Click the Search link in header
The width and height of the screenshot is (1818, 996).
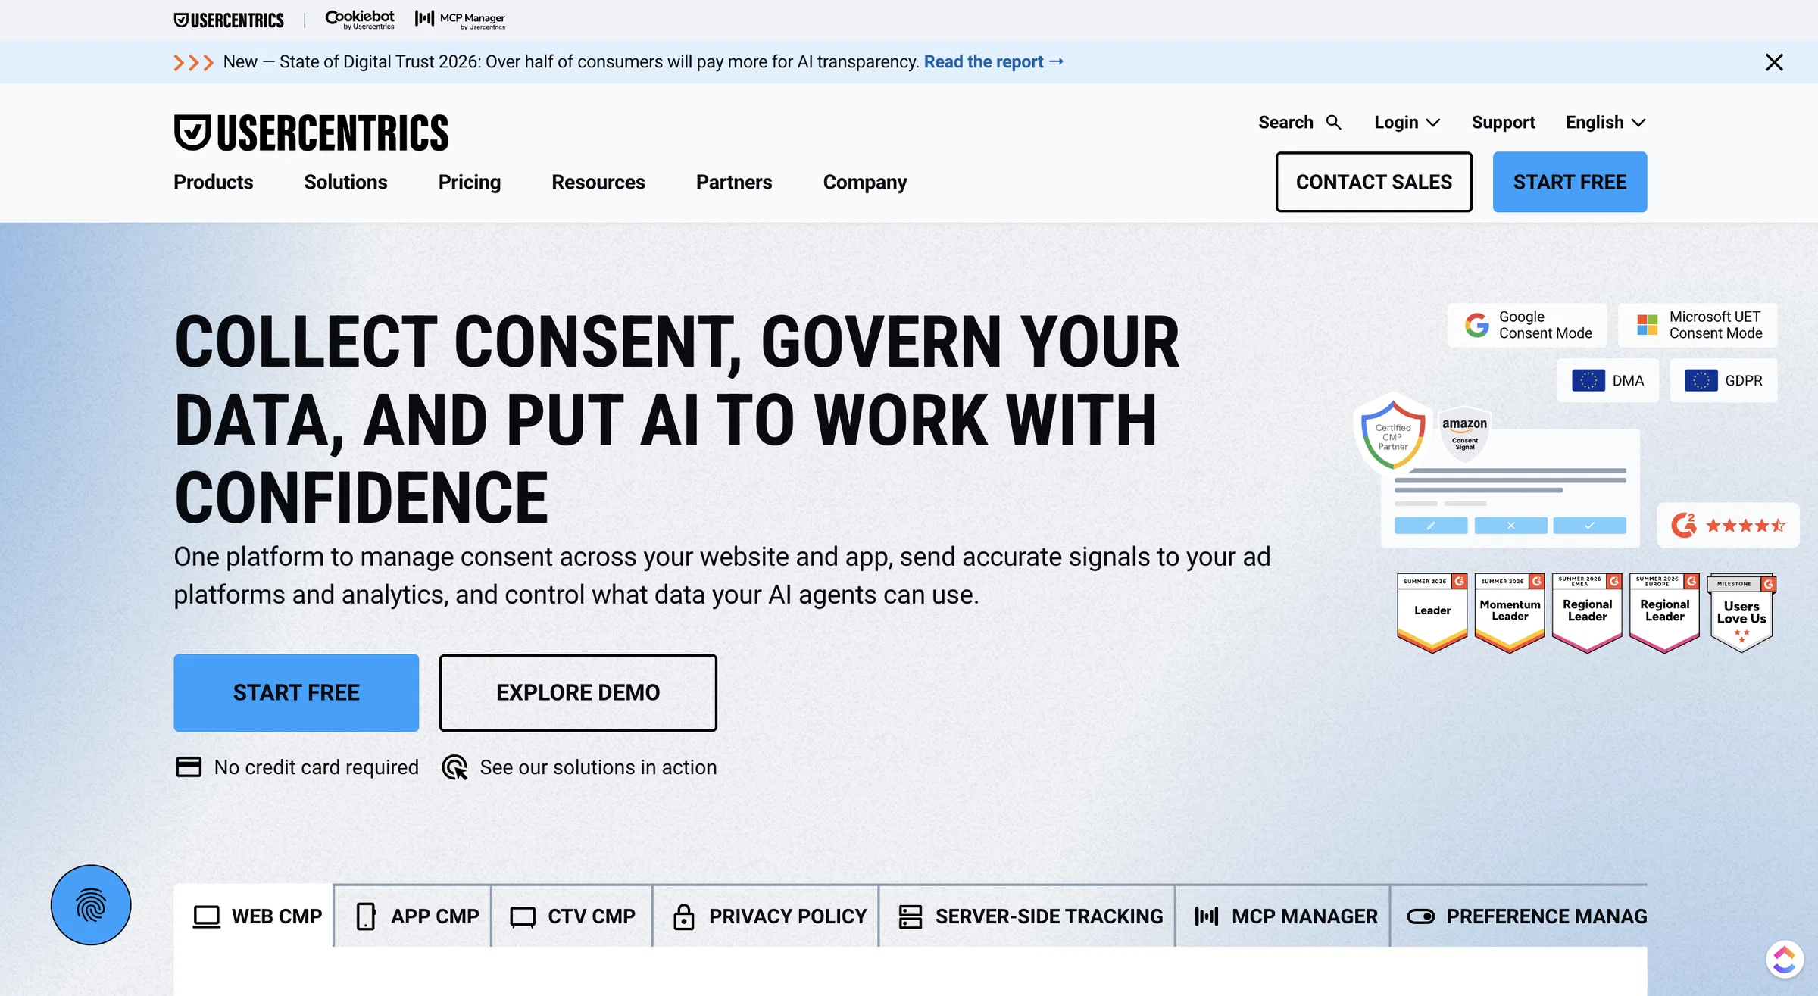[1300, 123]
